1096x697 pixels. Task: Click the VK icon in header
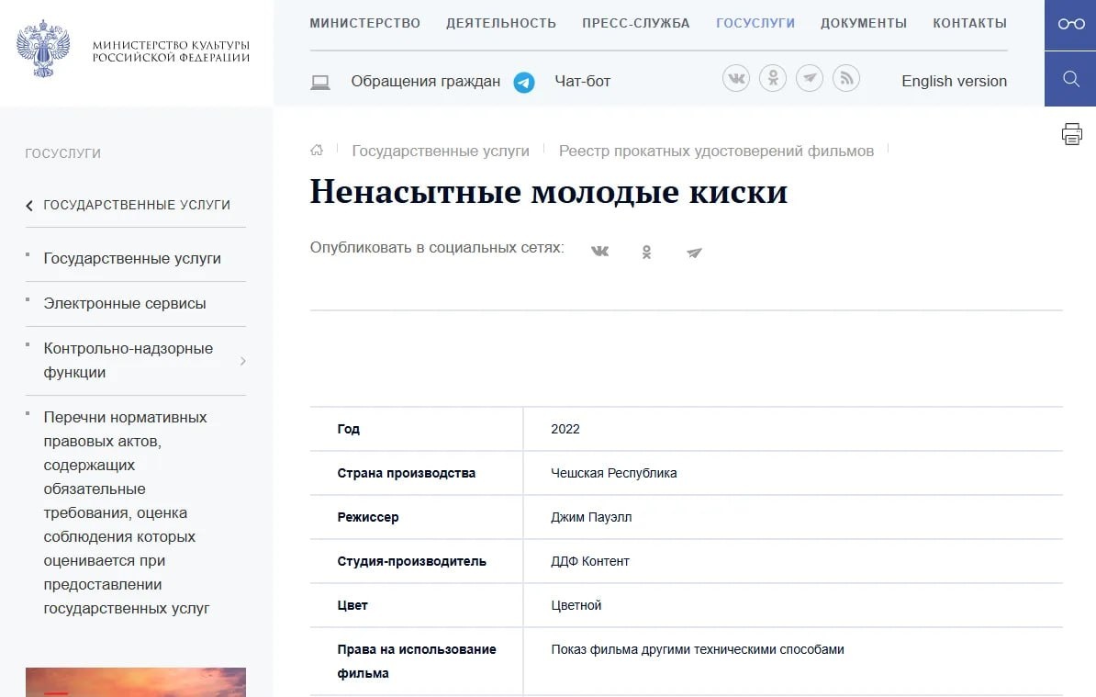736,78
